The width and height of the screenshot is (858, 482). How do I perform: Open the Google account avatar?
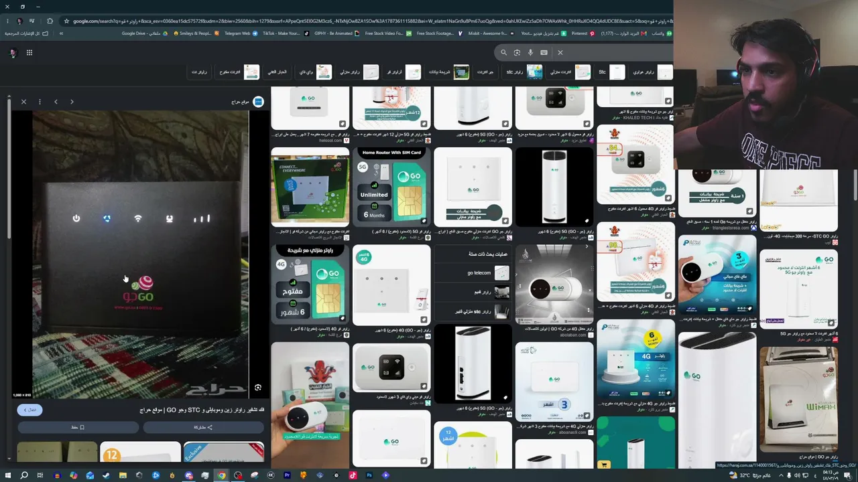coord(12,53)
